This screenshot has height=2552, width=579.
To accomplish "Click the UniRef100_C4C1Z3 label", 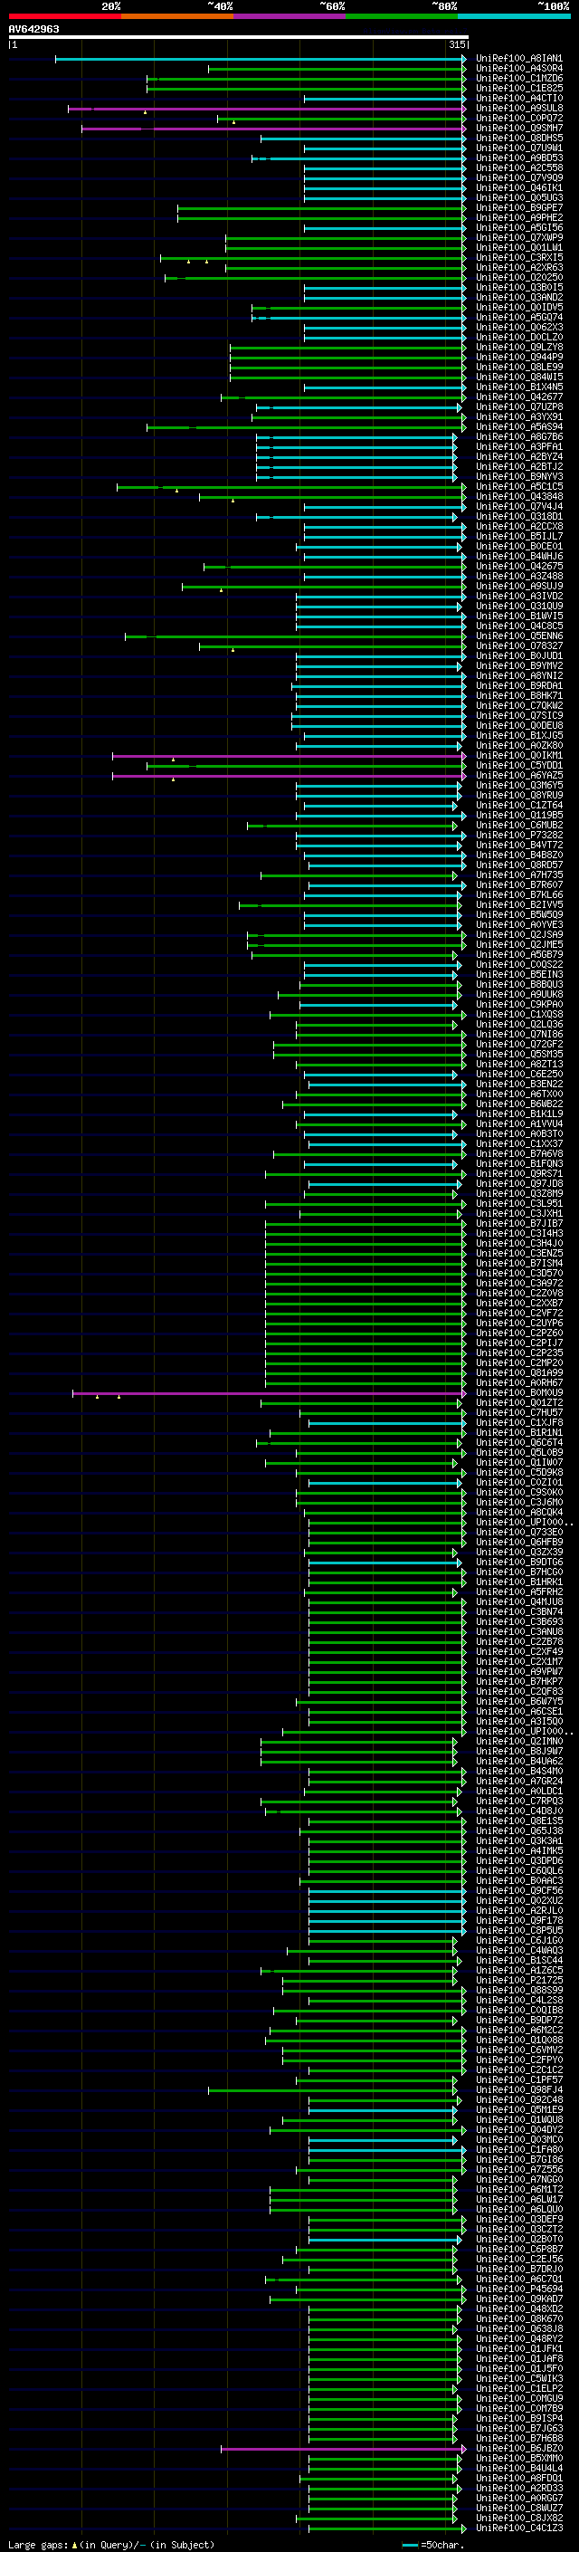I will pos(519,2528).
